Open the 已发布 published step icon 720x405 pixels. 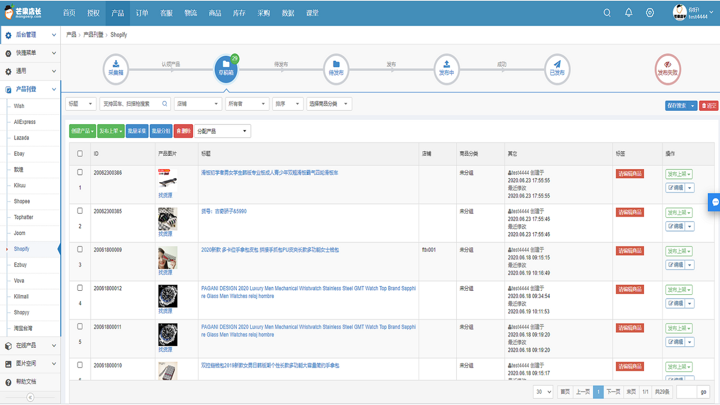pyautogui.click(x=557, y=69)
